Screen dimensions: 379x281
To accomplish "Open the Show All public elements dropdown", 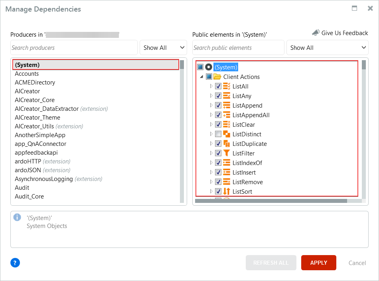I will [328, 47].
